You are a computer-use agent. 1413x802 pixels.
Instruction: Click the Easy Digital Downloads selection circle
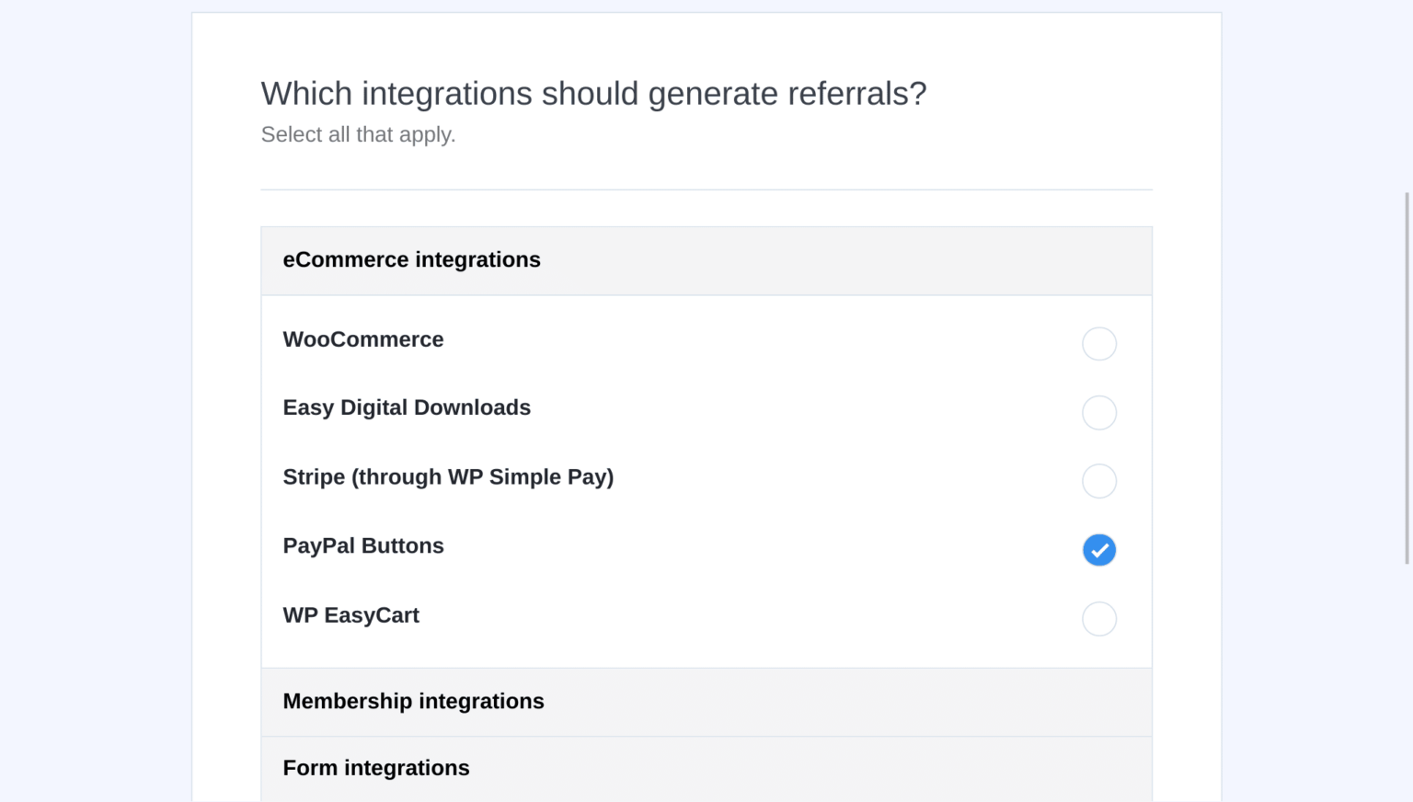[1099, 412]
